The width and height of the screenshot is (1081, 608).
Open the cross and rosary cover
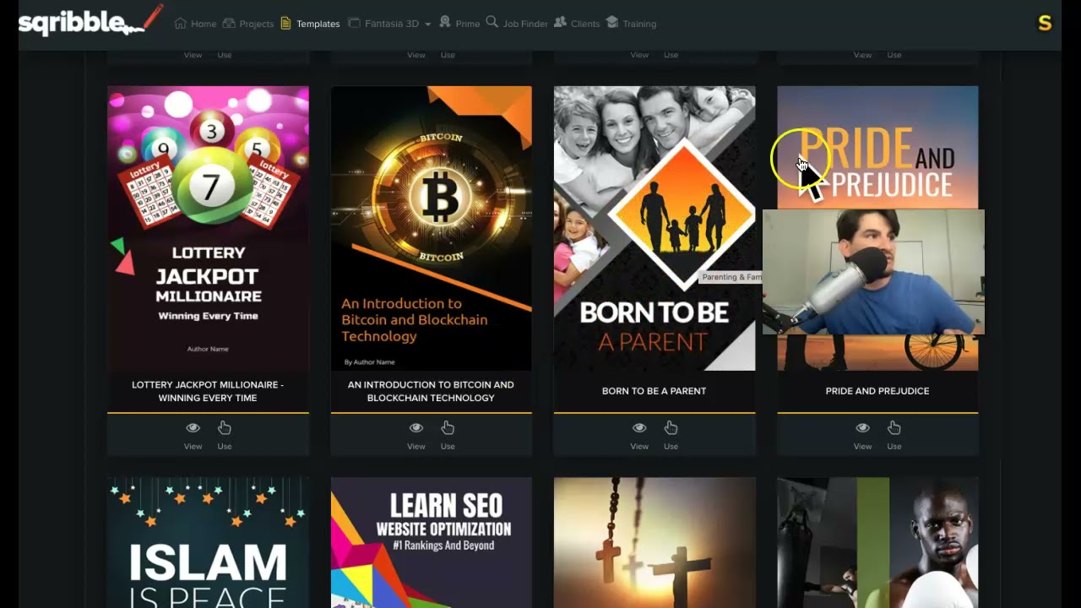tap(655, 542)
